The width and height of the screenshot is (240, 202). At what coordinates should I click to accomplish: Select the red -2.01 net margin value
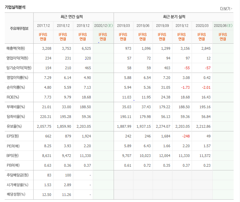[x=206, y=87]
